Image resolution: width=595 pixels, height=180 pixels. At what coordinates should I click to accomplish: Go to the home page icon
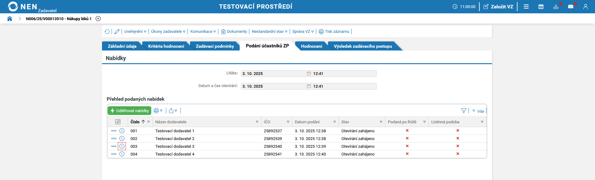10,19
